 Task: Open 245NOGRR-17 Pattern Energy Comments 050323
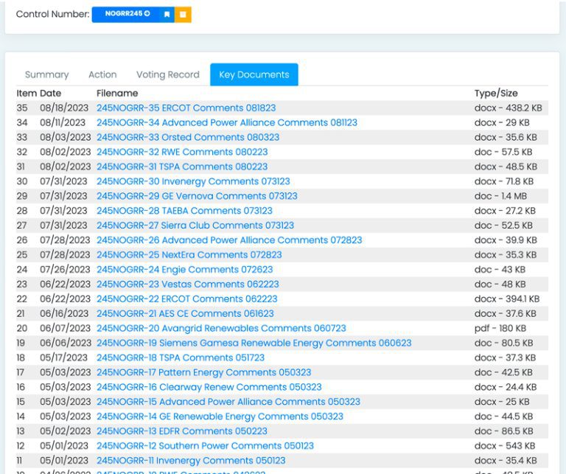click(203, 372)
